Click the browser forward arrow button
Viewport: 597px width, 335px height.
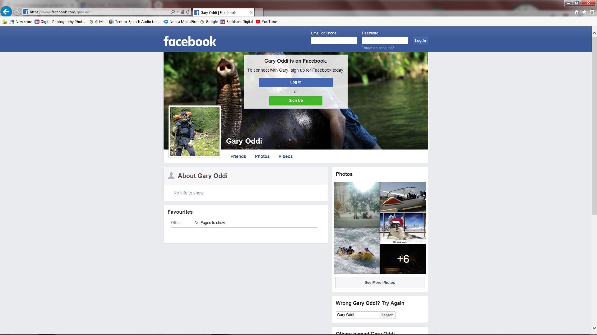(17, 12)
